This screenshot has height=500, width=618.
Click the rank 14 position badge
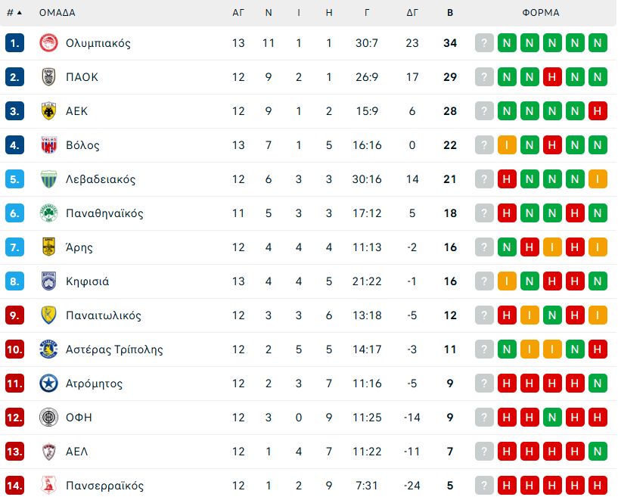click(15, 486)
